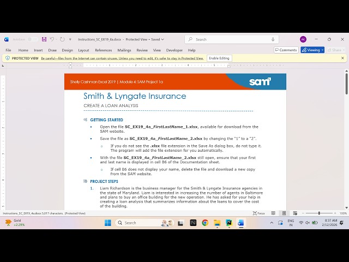The width and height of the screenshot is (349, 262).
Task: Show hidden system tray icons chevron
Action: [x=272, y=223]
